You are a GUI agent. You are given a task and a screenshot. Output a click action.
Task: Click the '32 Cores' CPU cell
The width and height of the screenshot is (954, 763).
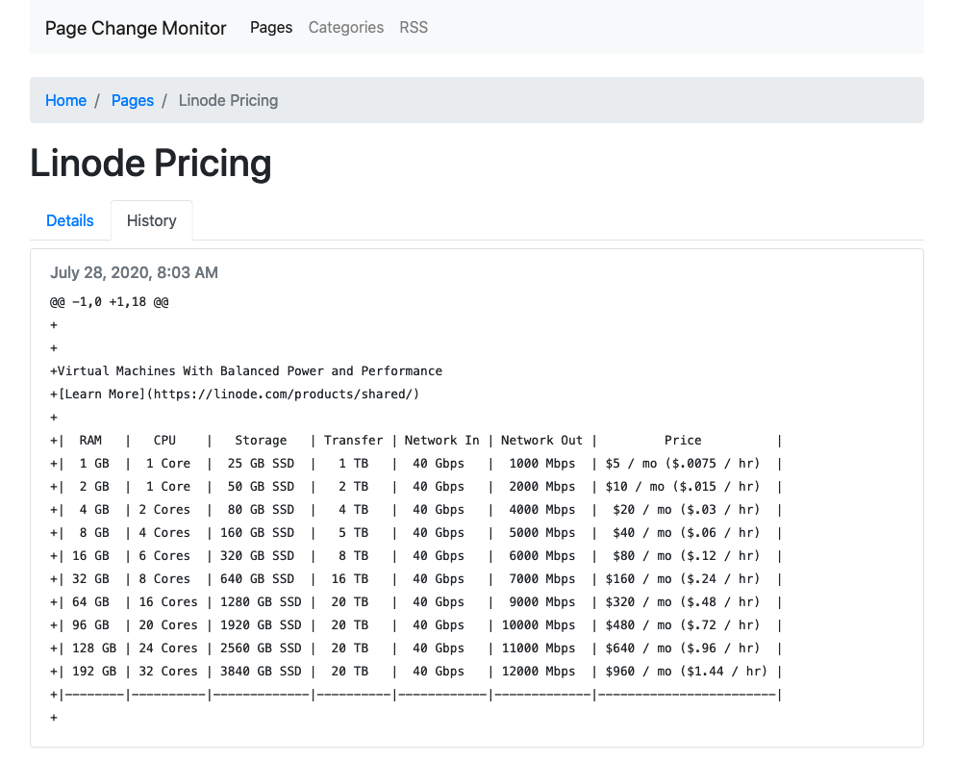pos(168,672)
